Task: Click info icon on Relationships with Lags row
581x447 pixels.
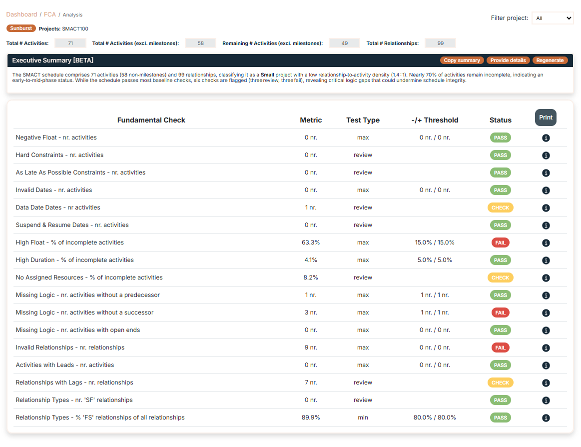Action: 546,382
